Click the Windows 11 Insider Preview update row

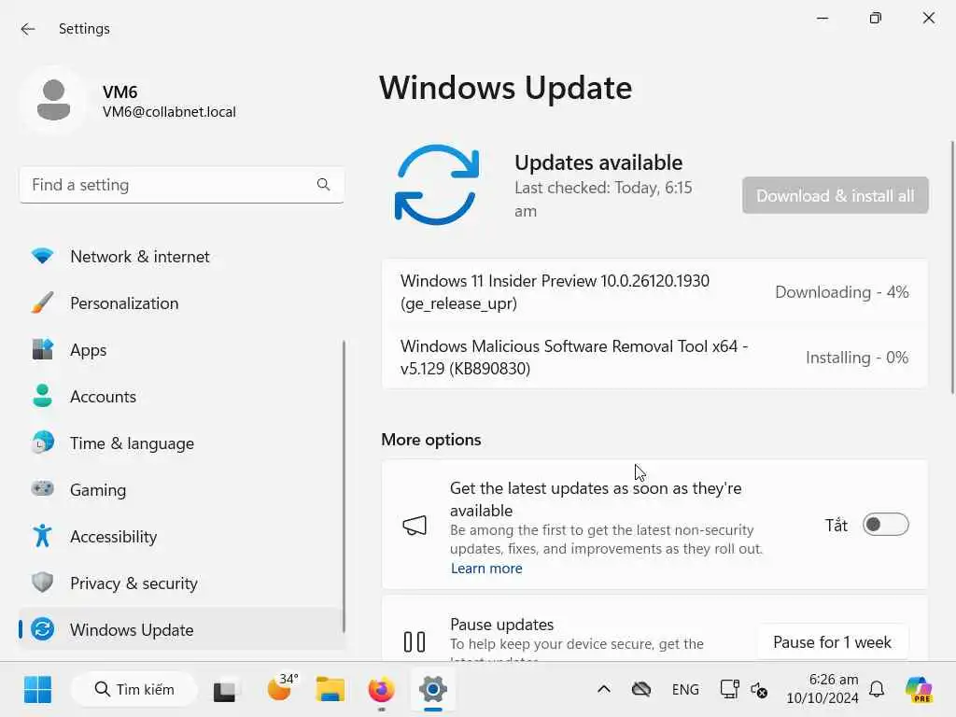[654, 292]
